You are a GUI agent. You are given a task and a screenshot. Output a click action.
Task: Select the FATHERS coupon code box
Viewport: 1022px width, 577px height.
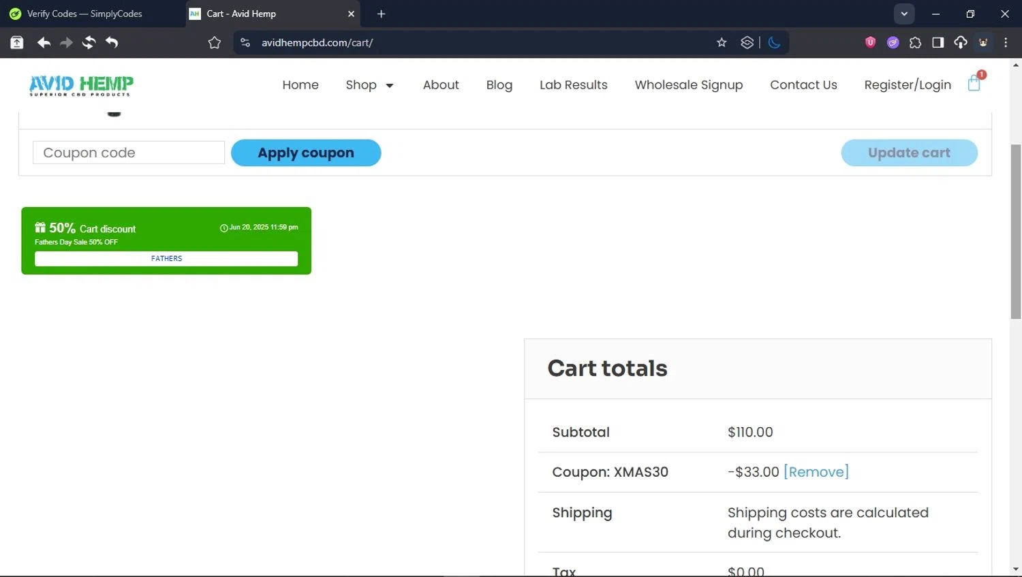coord(166,259)
